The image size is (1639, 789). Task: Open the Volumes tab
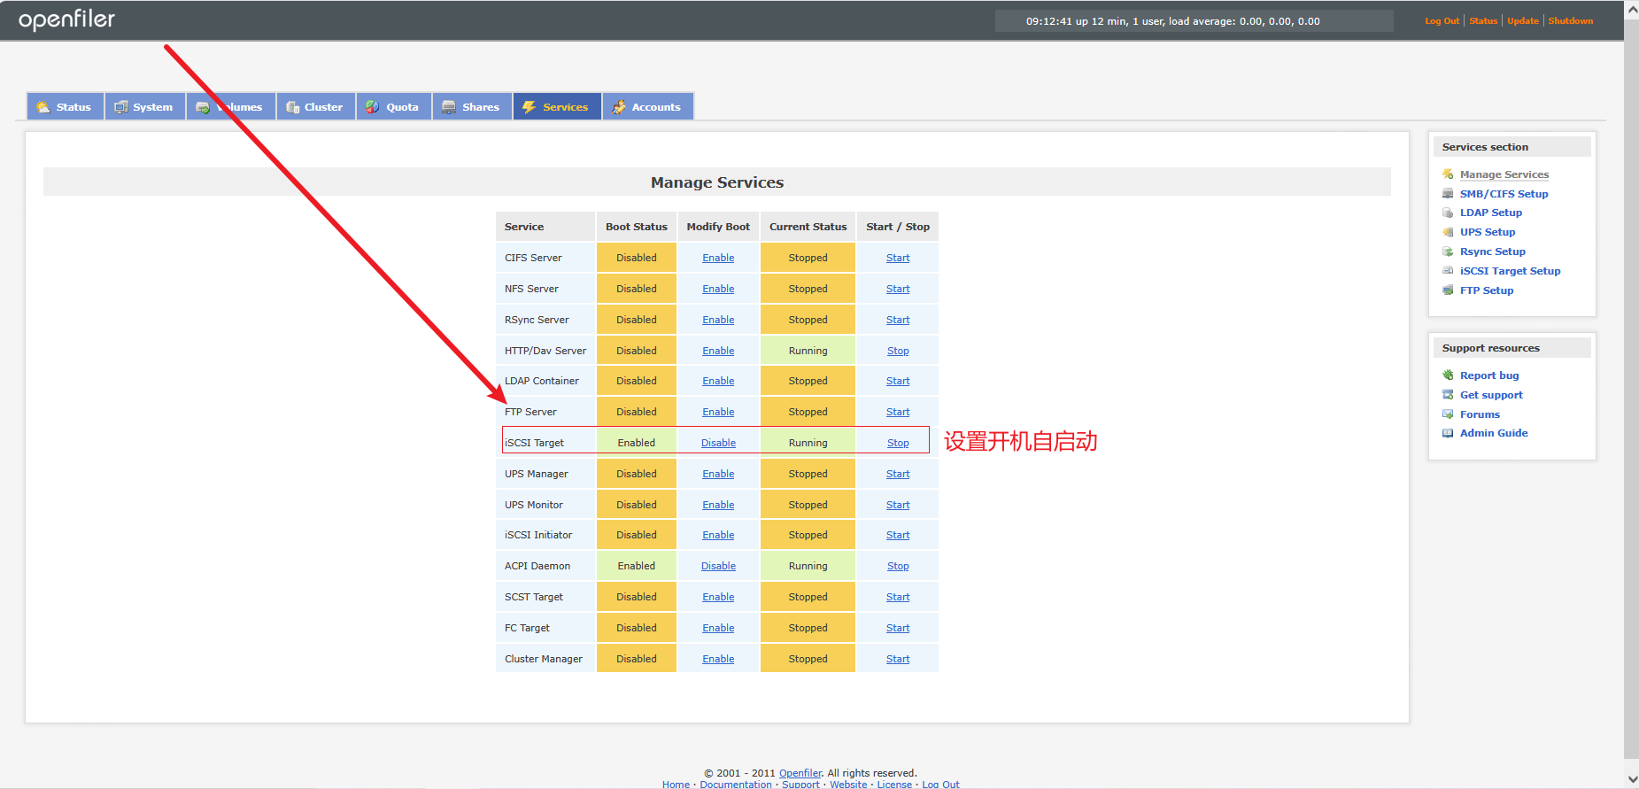tap(230, 107)
